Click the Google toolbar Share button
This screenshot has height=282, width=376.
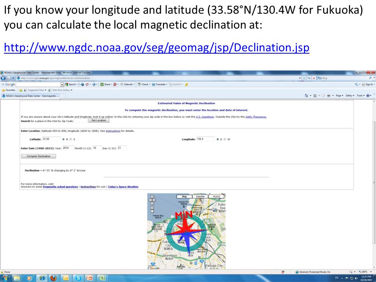pos(105,85)
